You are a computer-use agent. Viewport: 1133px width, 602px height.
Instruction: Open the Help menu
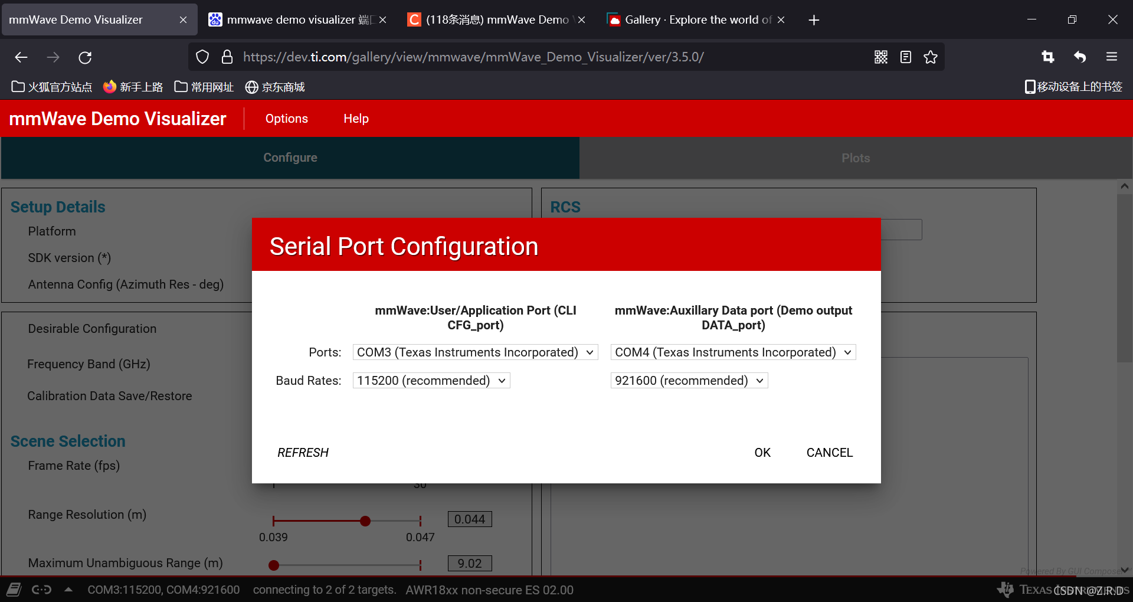(356, 119)
